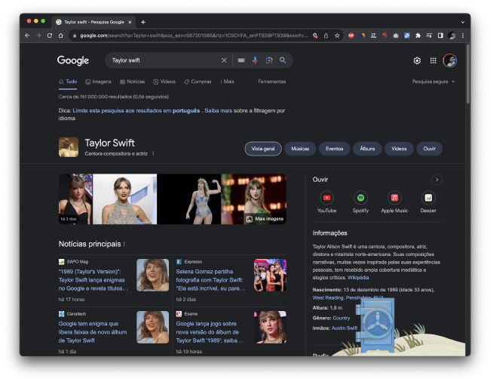Open the Google apps grid
Image resolution: width=490 pixels, height=382 pixels.
point(433,60)
